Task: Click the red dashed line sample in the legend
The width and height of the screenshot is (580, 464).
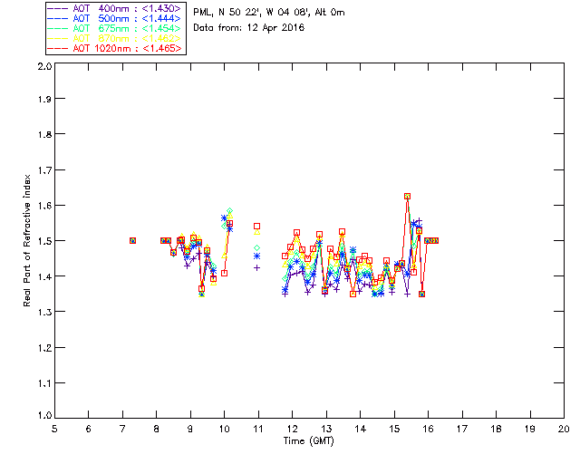Action: [58, 48]
